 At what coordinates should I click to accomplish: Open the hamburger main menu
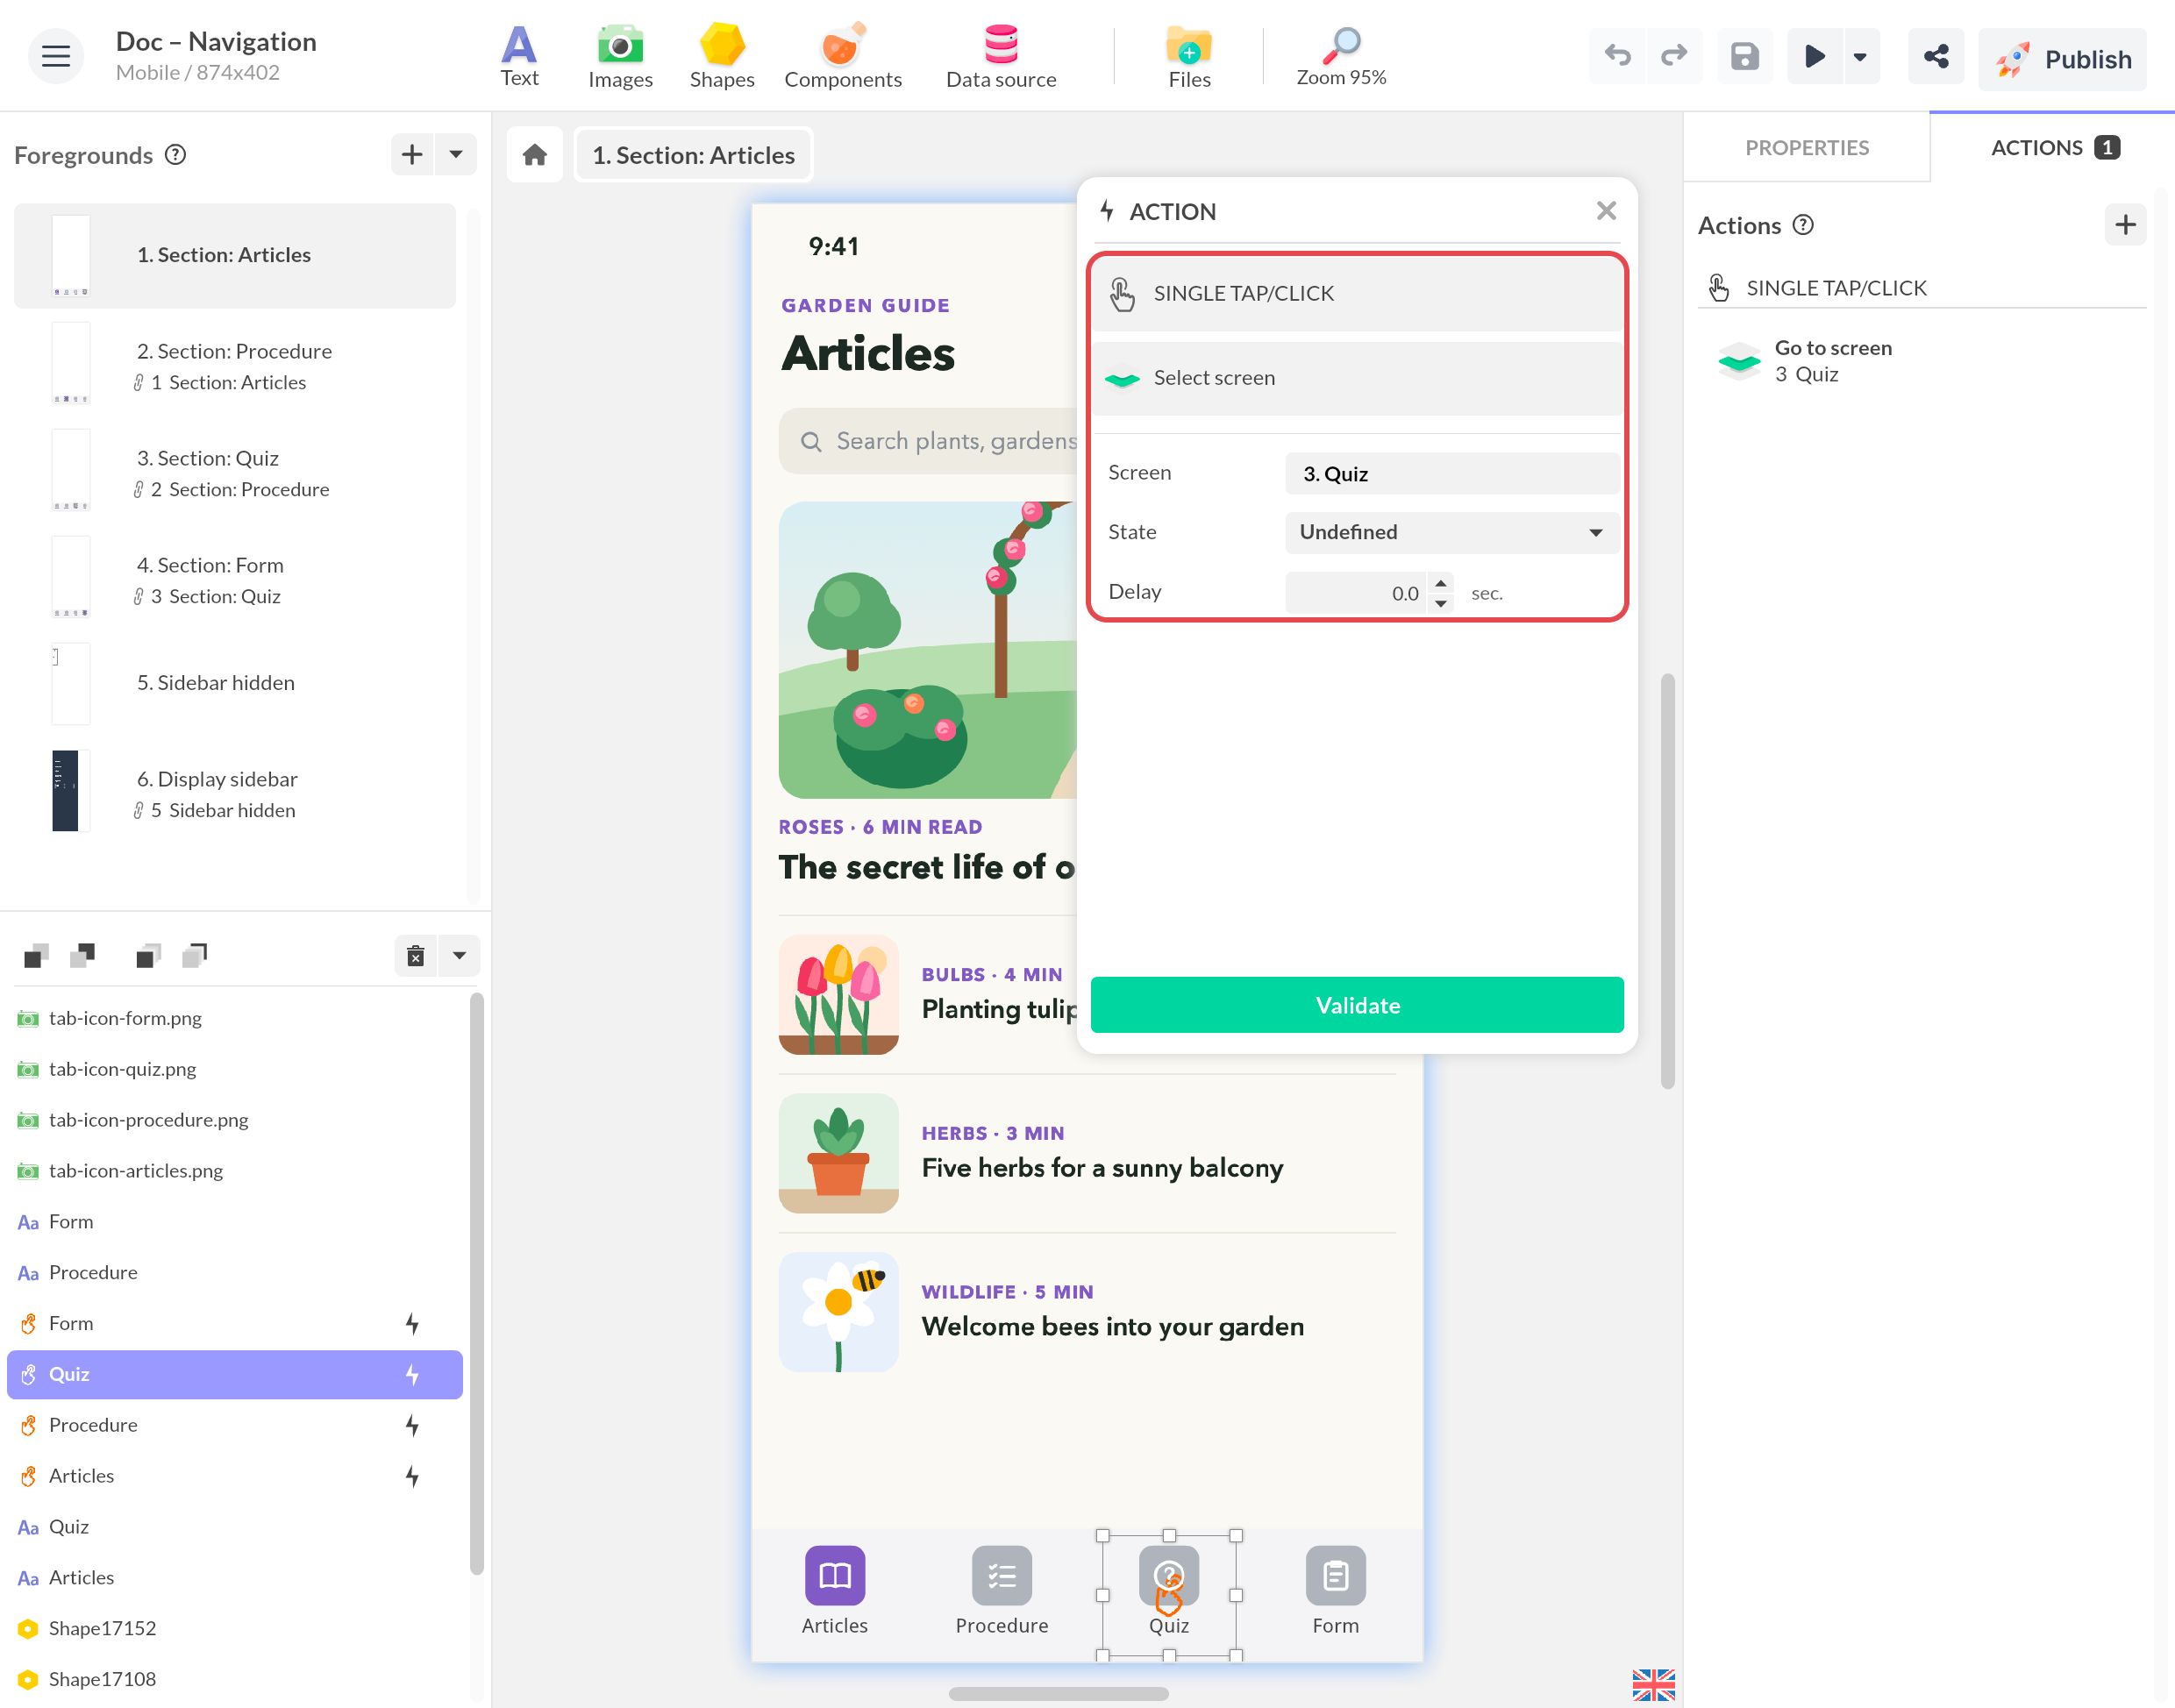point(56,56)
